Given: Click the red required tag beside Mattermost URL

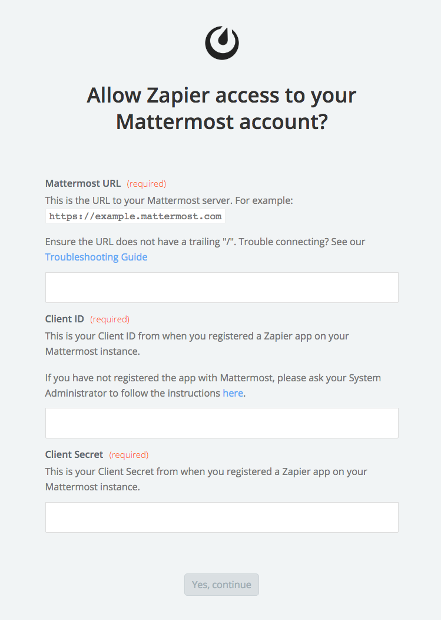Looking at the screenshot, I should (146, 184).
